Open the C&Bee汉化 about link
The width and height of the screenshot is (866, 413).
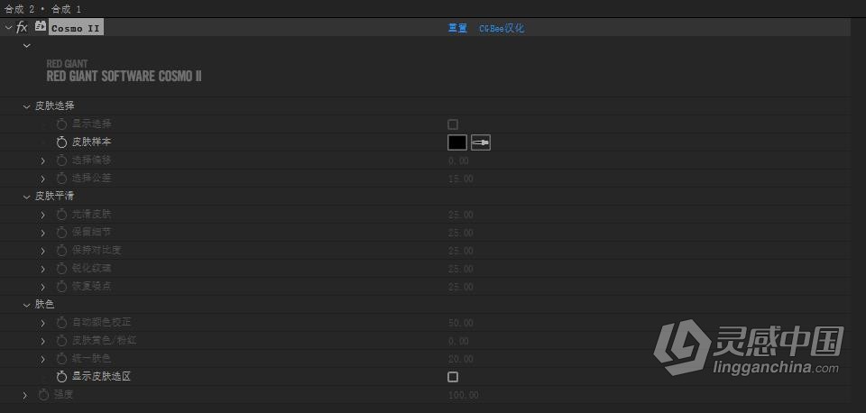[502, 28]
